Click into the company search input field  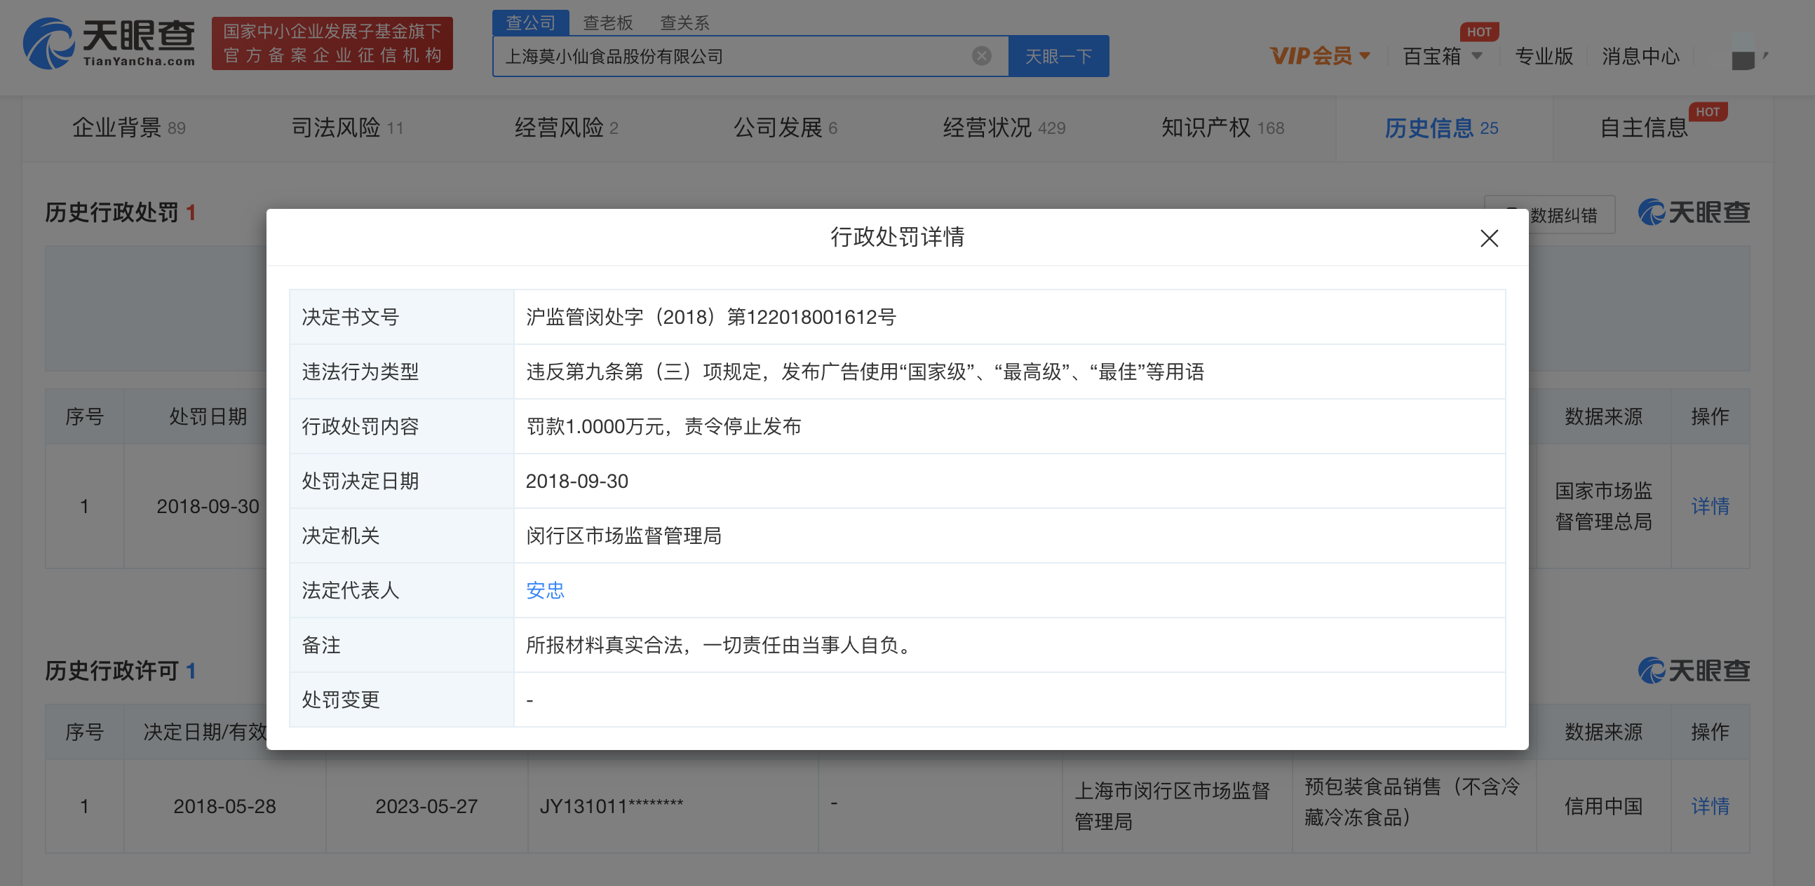[x=733, y=55]
